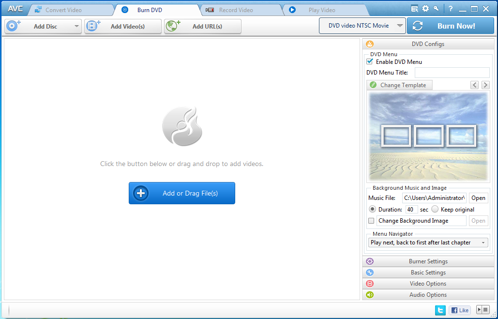Viewport: 498px width, 319px height.
Task: Switch to Record Video tab
Action: pos(241,10)
